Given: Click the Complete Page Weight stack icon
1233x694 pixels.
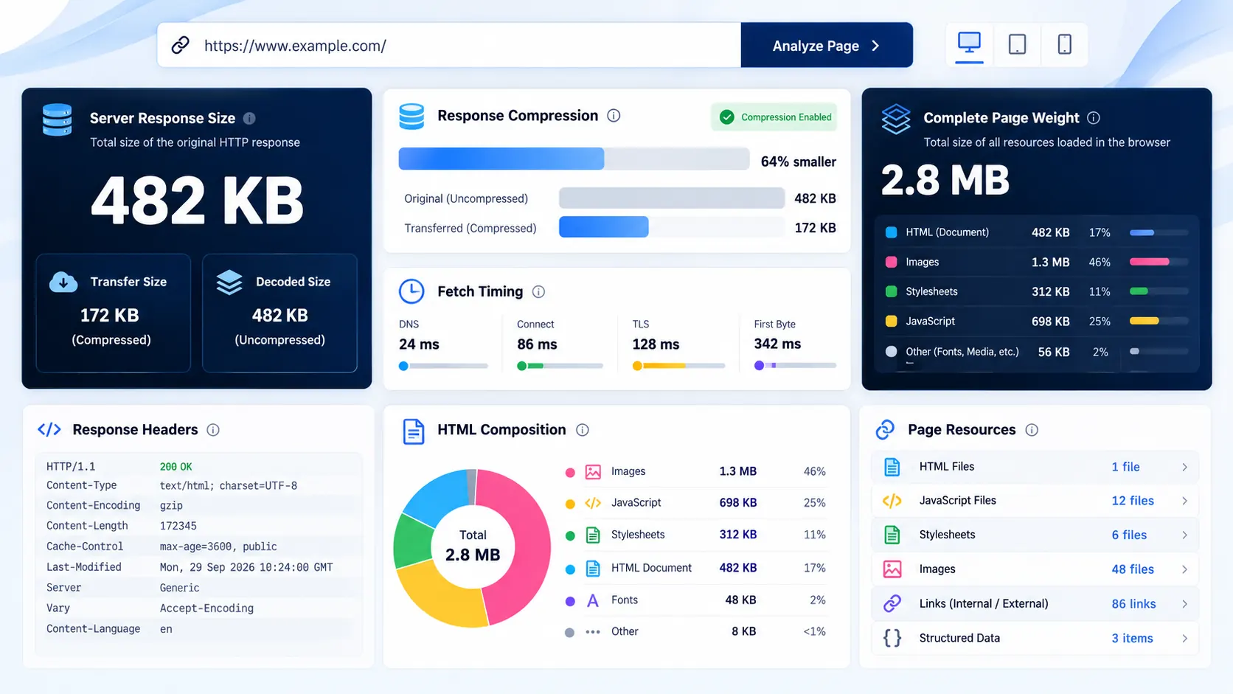Looking at the screenshot, I should pos(896,119).
